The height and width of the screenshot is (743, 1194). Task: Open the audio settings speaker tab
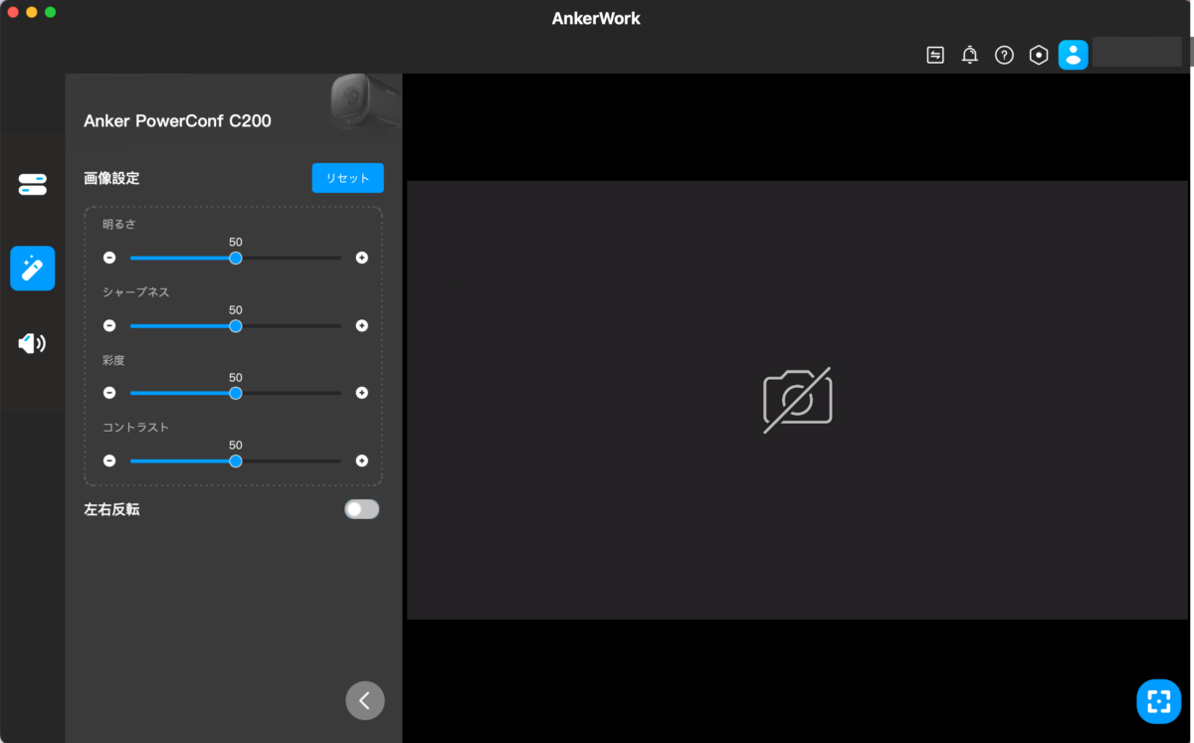(33, 343)
